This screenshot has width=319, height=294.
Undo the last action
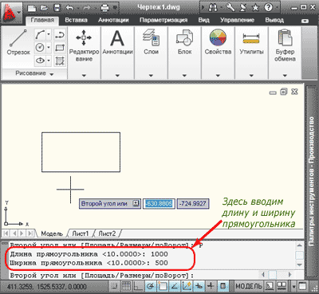tap(69, 8)
